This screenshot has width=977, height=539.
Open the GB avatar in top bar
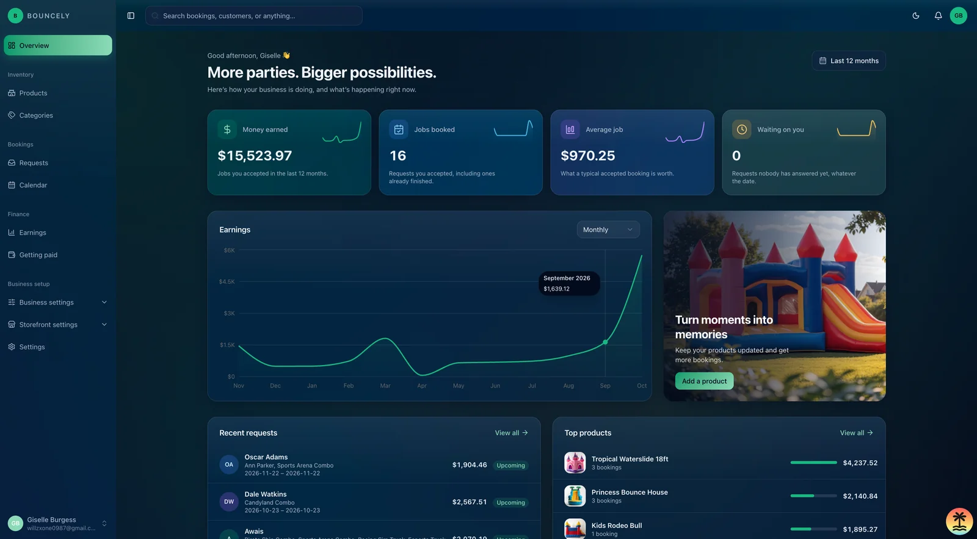pos(959,16)
